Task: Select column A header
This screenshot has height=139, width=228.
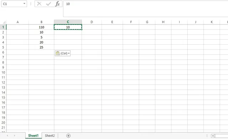Action: 17,22
